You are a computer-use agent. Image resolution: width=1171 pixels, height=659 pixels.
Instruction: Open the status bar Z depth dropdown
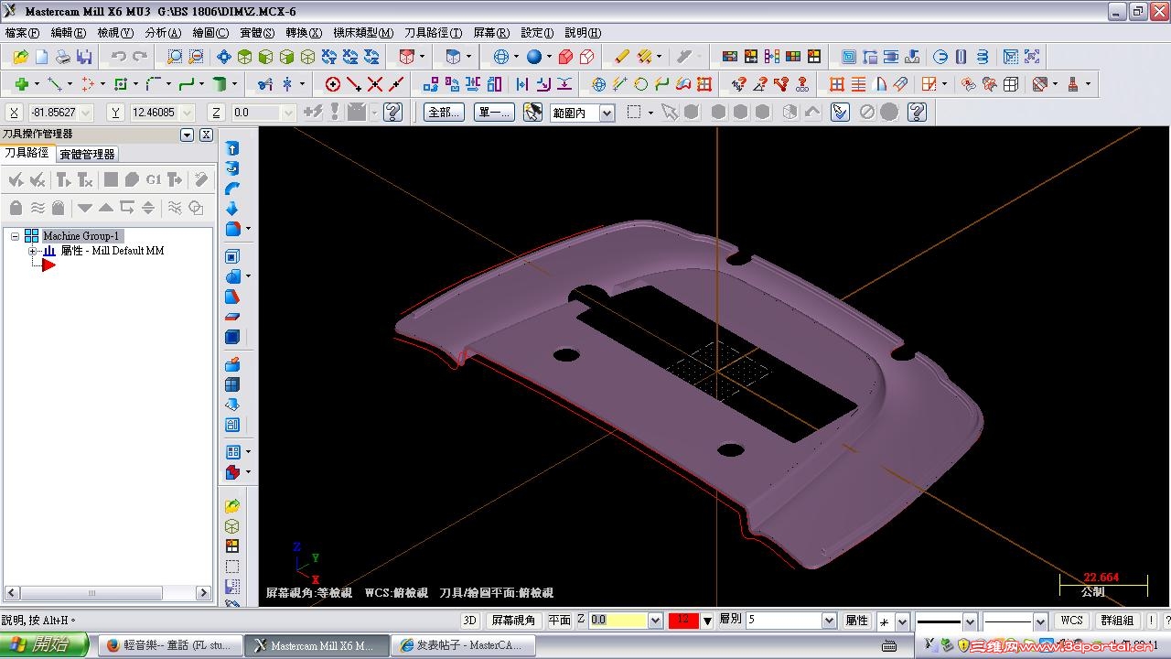click(x=655, y=620)
